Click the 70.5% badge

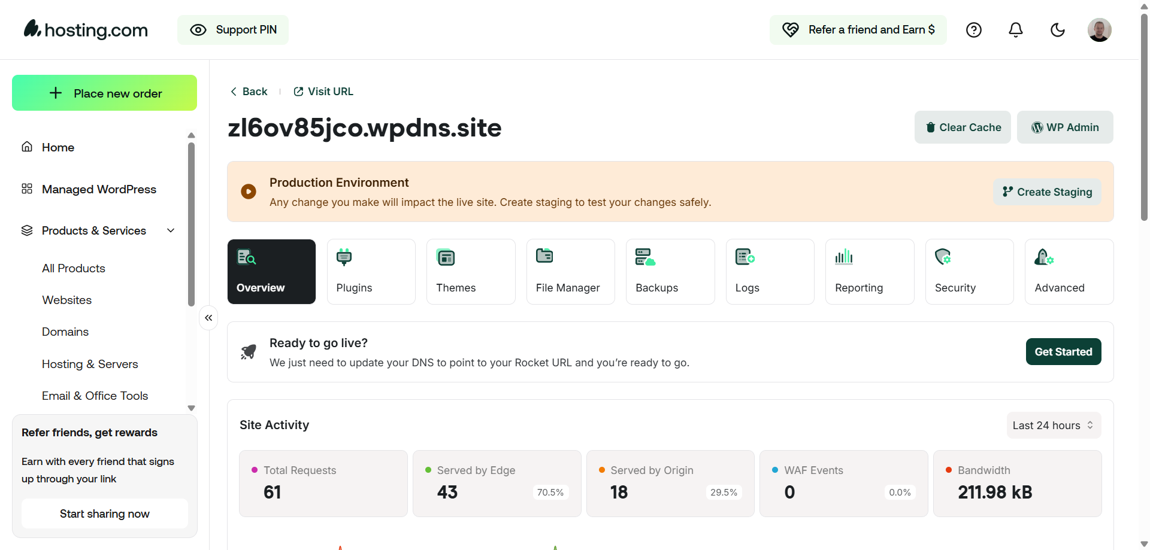click(550, 493)
